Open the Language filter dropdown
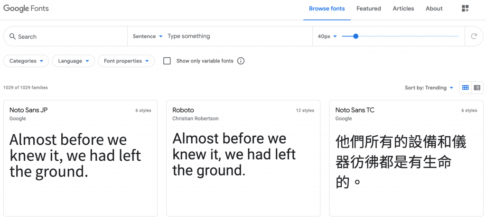This screenshot has height=218, width=486. [74, 61]
